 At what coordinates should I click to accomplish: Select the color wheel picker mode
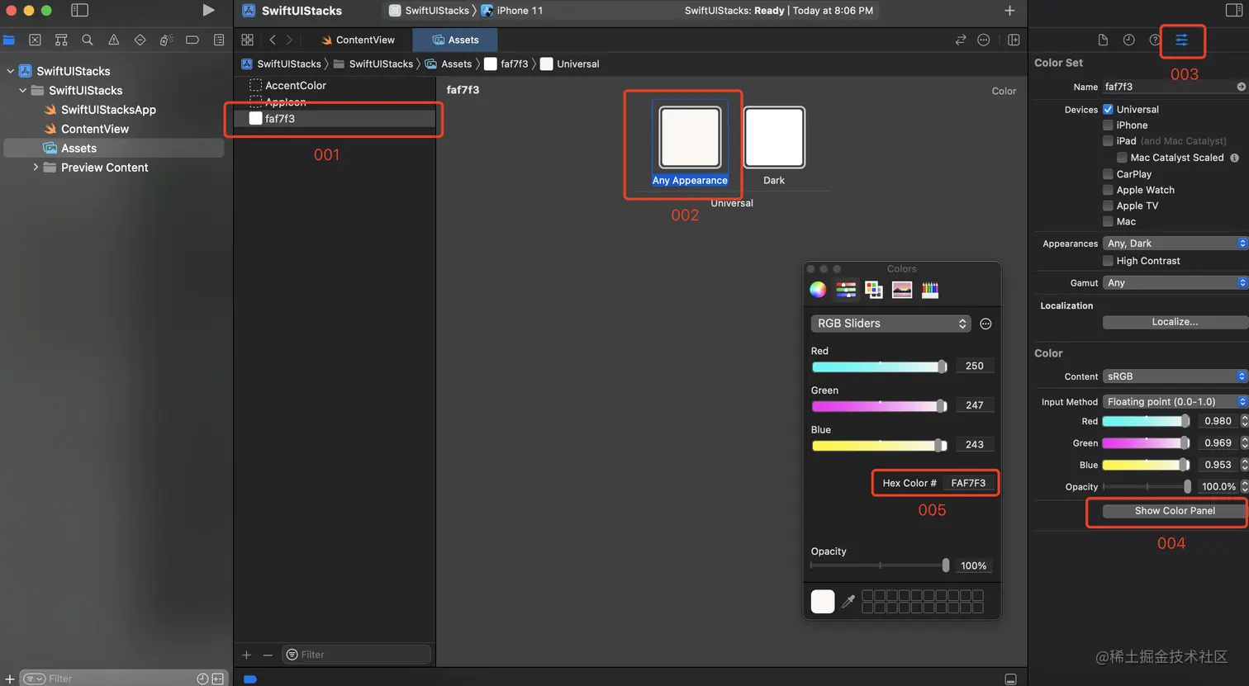pyautogui.click(x=818, y=289)
